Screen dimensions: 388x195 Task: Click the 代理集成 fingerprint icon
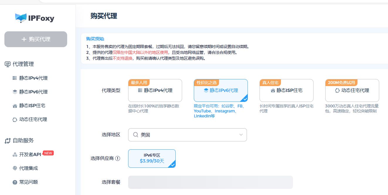[x=15, y=168]
